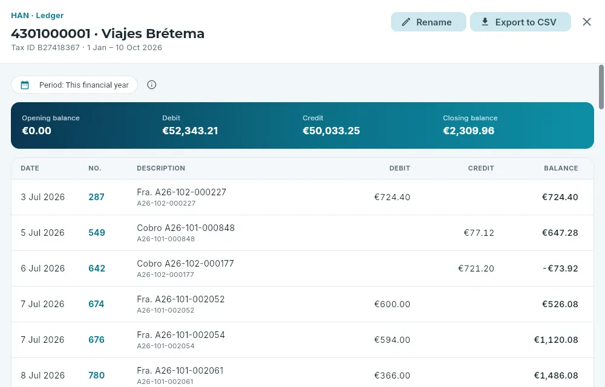Click the Closing balance €2,309.96 figure
The image size is (605, 387).
468,131
